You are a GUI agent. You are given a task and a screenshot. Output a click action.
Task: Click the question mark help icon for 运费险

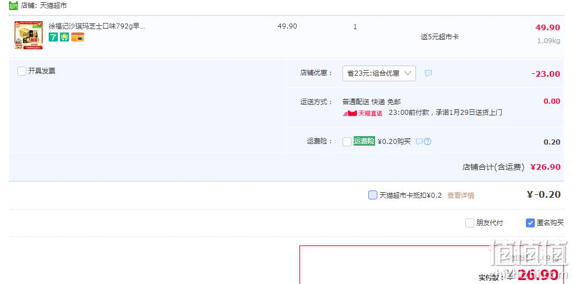[428, 142]
